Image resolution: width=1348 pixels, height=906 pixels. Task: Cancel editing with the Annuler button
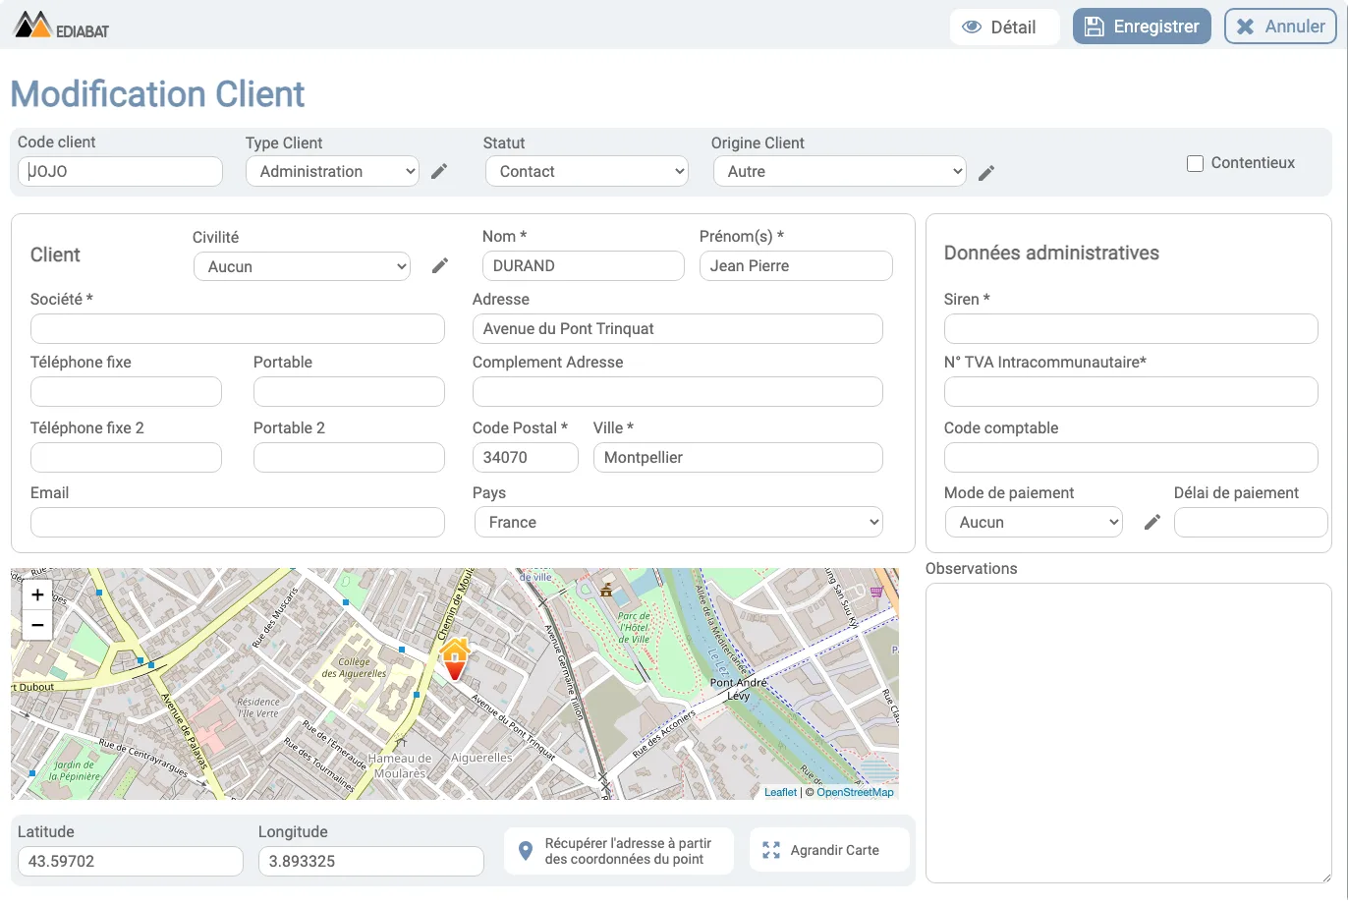[1280, 27]
